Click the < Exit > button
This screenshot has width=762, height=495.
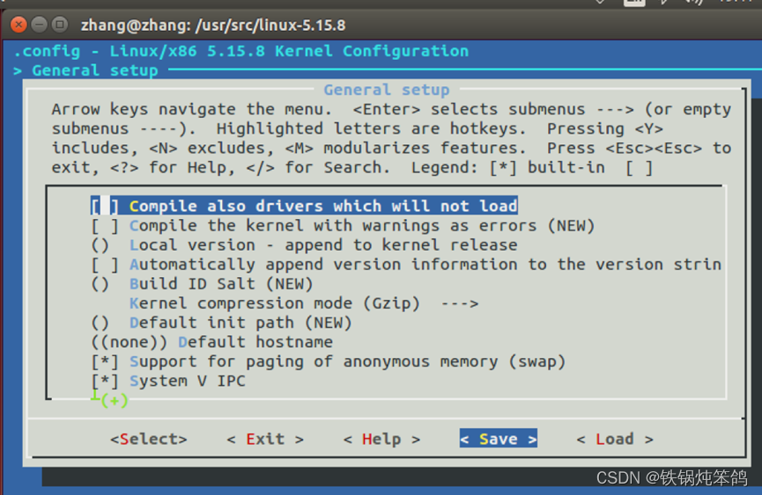point(265,440)
